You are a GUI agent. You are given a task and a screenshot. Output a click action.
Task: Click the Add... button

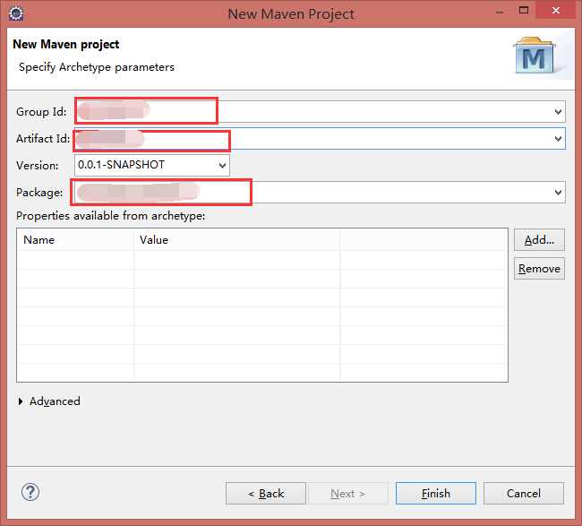(539, 240)
